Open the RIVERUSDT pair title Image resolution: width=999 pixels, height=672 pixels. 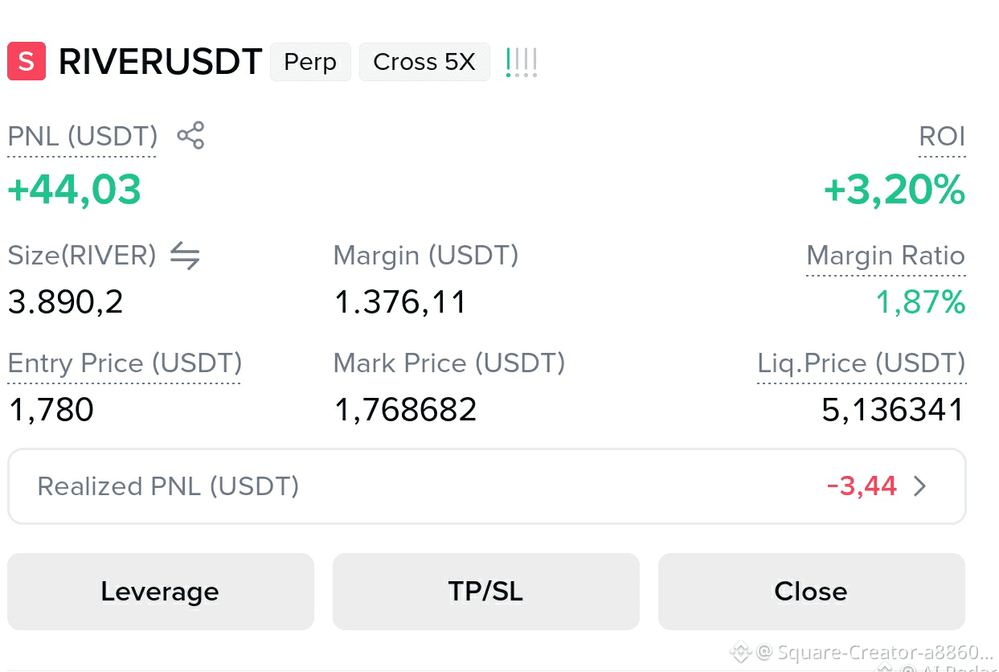pyautogui.click(x=161, y=62)
